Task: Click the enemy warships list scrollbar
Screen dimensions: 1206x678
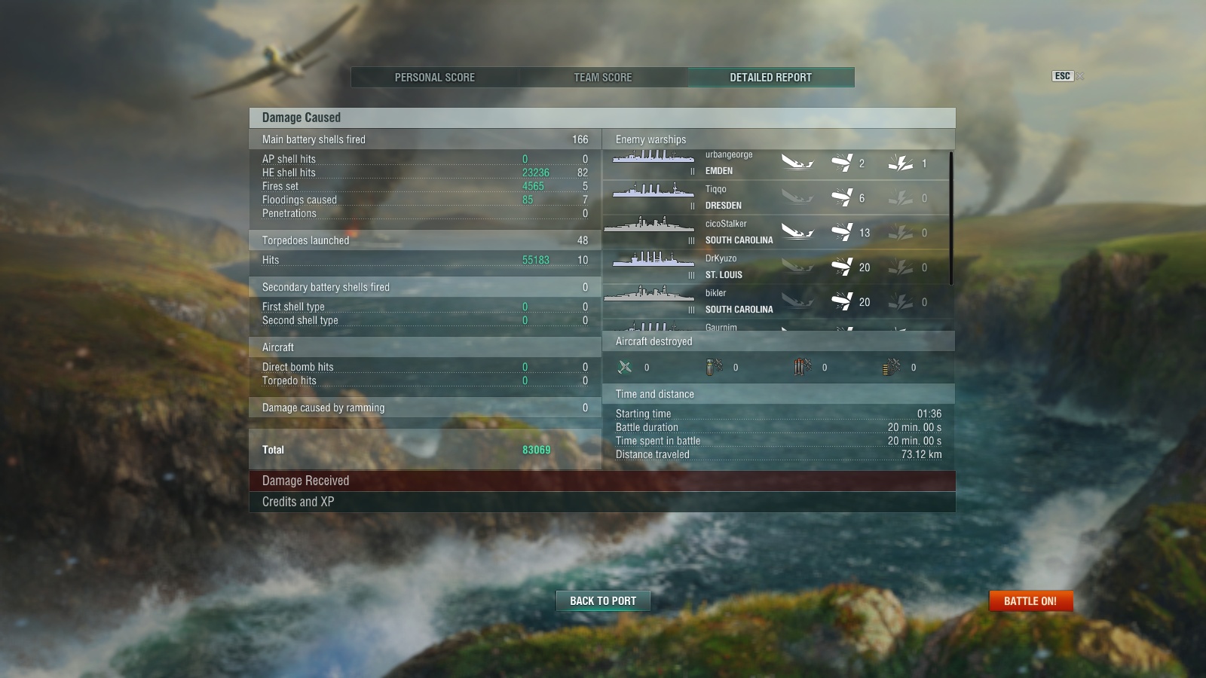Action: [x=951, y=218]
